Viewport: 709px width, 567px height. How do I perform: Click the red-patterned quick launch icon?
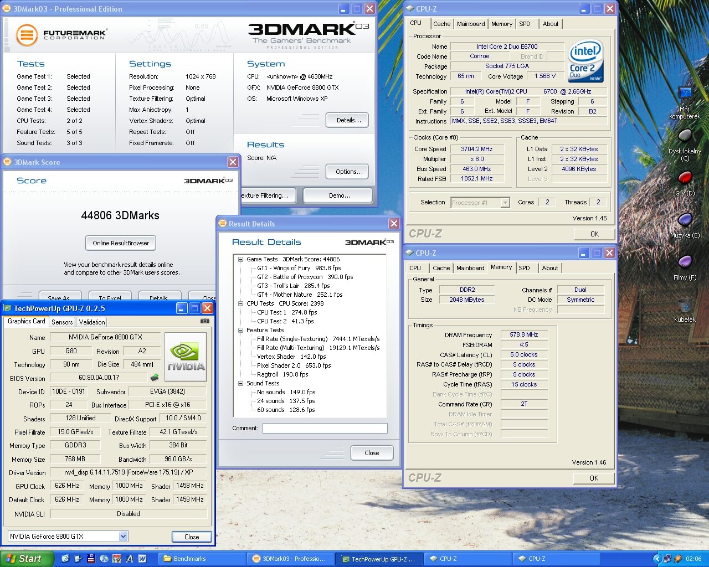click(x=116, y=559)
